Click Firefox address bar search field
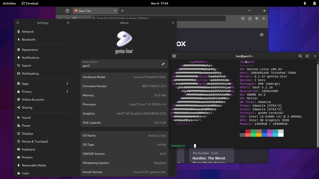 158,18
